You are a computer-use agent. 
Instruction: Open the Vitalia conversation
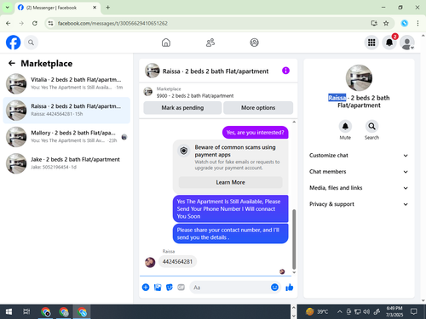[x=66, y=83]
